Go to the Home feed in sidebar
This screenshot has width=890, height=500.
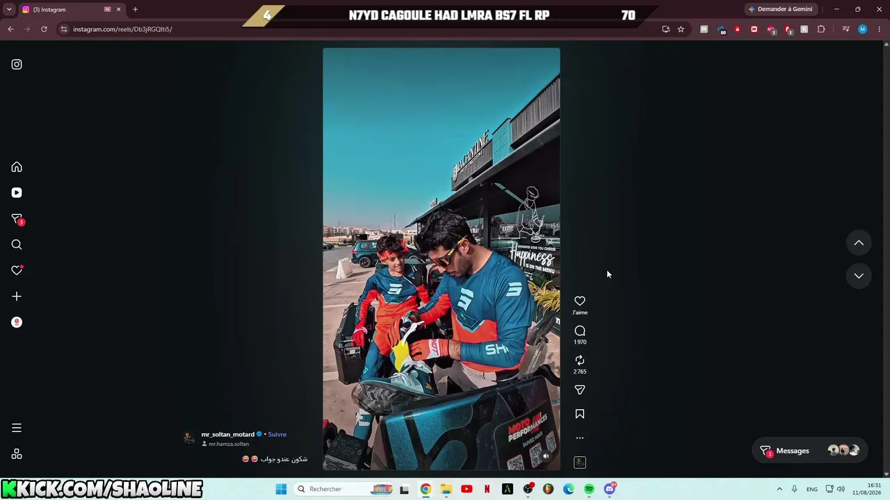(17, 167)
